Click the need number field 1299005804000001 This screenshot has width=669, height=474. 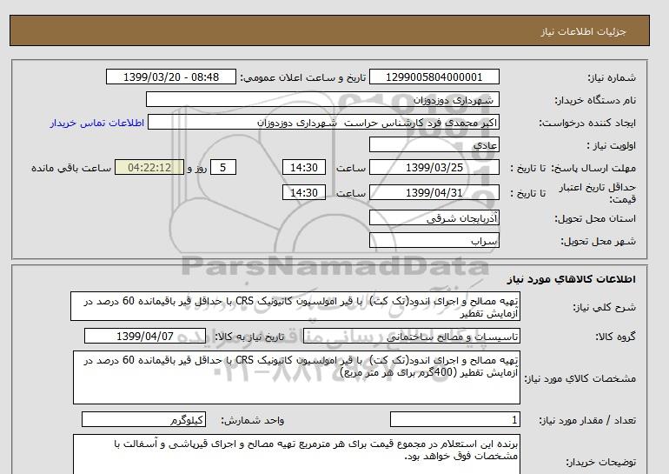click(x=434, y=77)
